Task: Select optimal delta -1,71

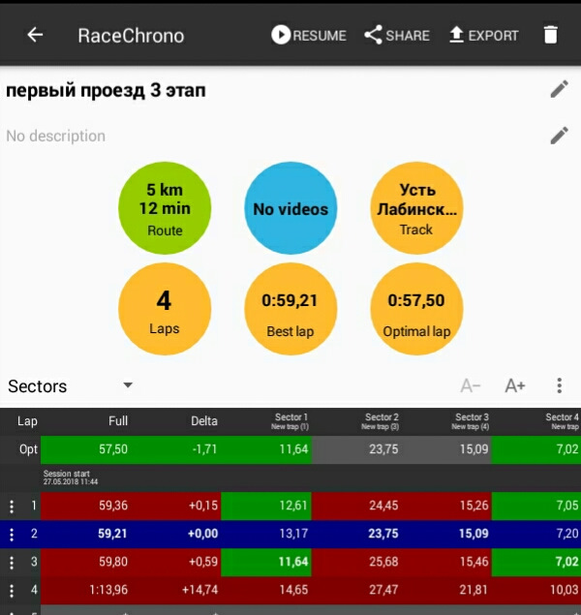Action: point(204,449)
